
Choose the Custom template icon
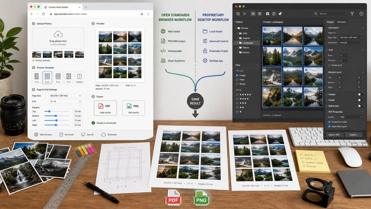(x=79, y=77)
